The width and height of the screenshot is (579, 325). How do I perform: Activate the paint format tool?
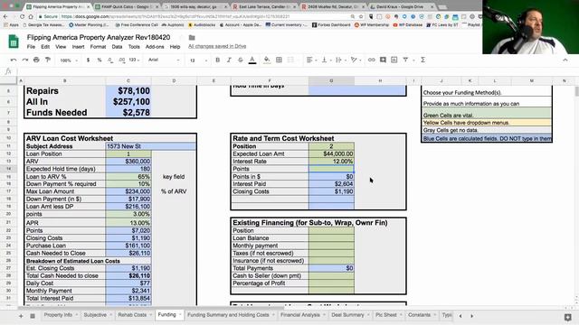click(48, 60)
